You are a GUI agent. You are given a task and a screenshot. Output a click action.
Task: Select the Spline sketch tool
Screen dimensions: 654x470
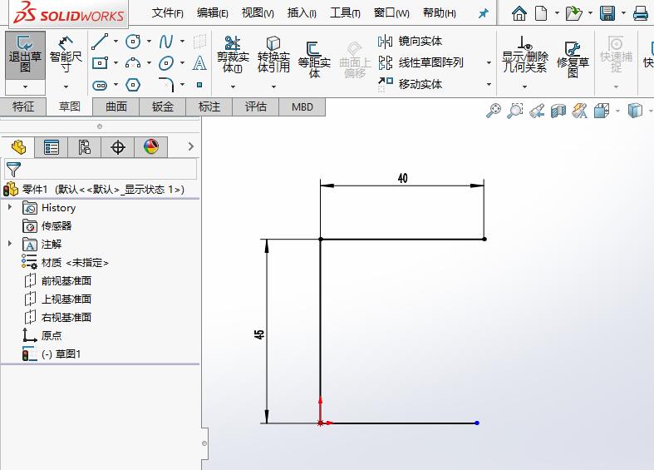tap(166, 42)
